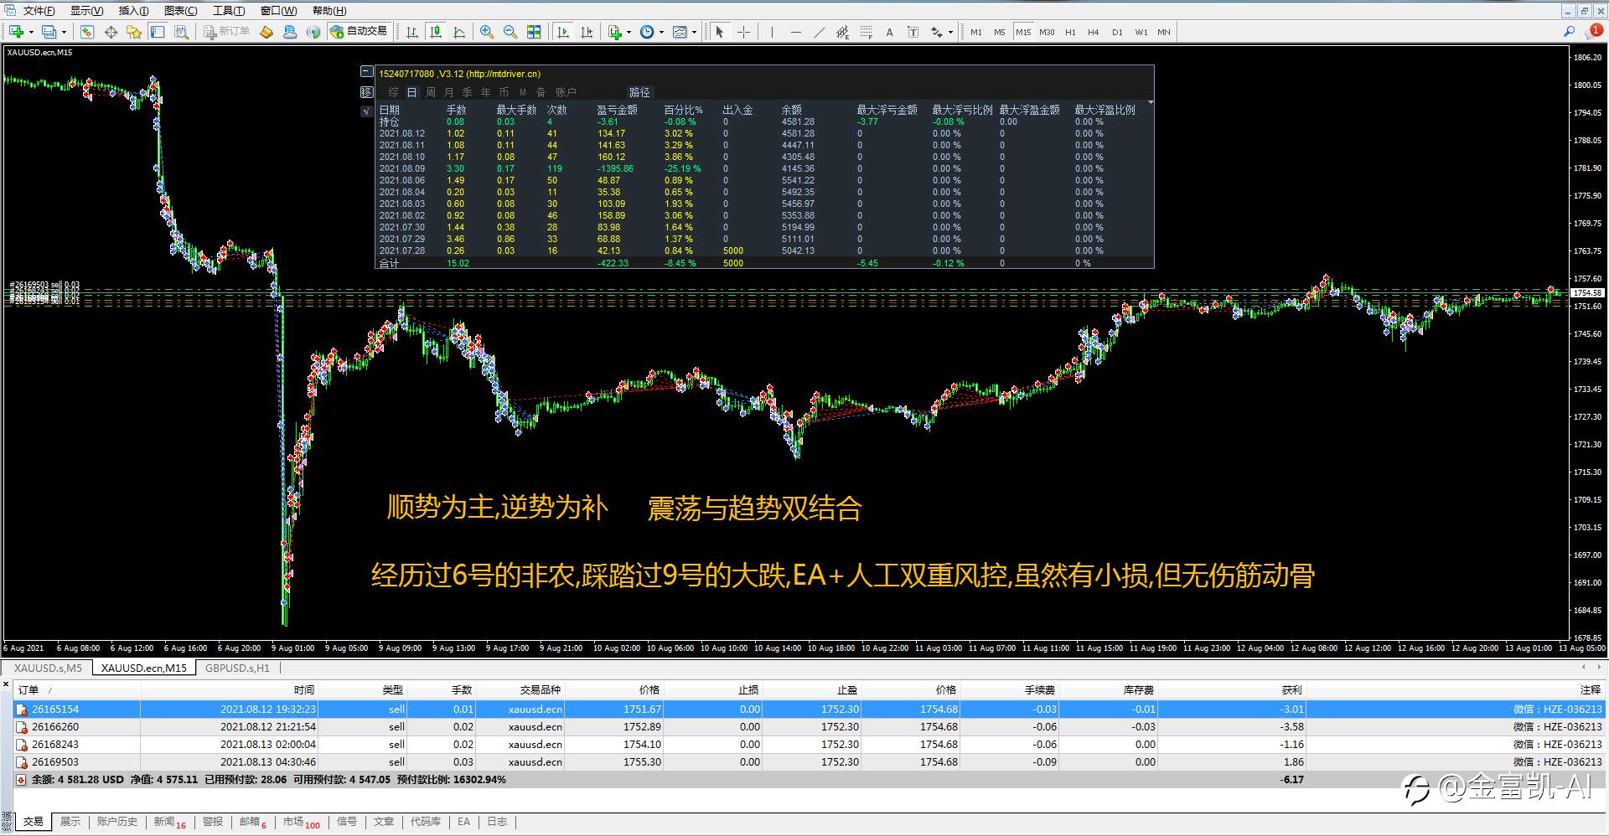Toggle chart shift icon
Screen dimensions: 1609x836
587,32
